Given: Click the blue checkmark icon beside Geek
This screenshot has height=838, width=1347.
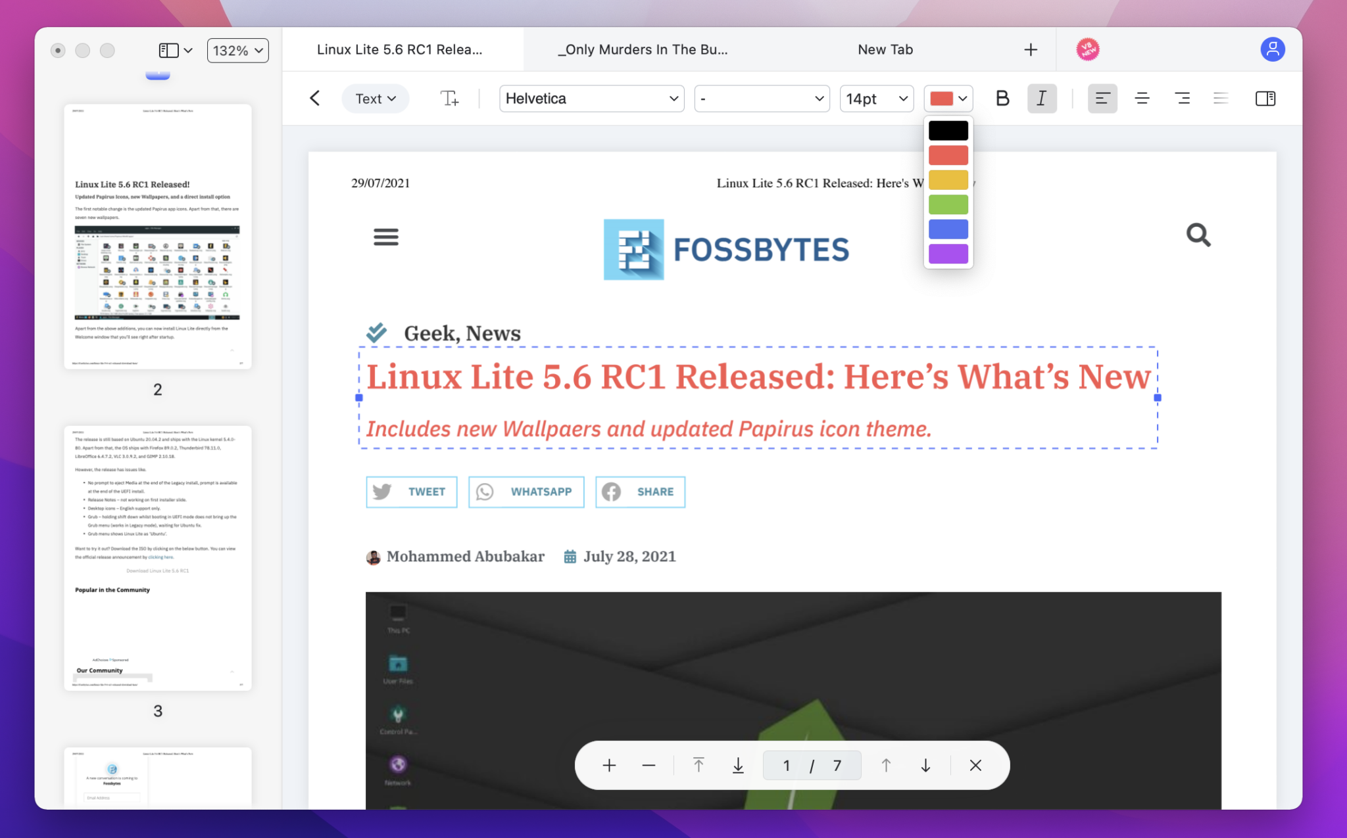Looking at the screenshot, I should click(377, 333).
